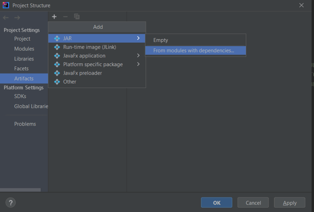
Task: Close the Project Structure dialog
Action: pyautogui.click(x=302, y=5)
